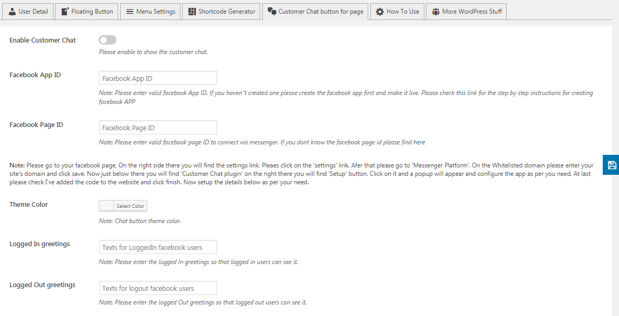Click the Theme Color swatch preview
The width and height of the screenshot is (619, 316).
[106, 206]
